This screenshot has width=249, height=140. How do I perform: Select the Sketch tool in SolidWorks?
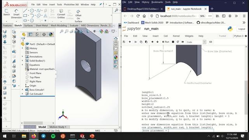coord(7,12)
